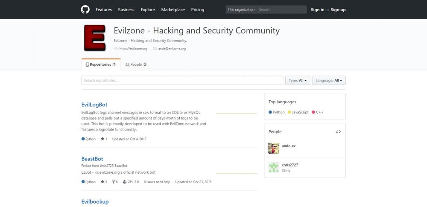Click the Updated on Dec 23, 2015 text
The width and height of the screenshot is (427, 207).
tap(193, 182)
